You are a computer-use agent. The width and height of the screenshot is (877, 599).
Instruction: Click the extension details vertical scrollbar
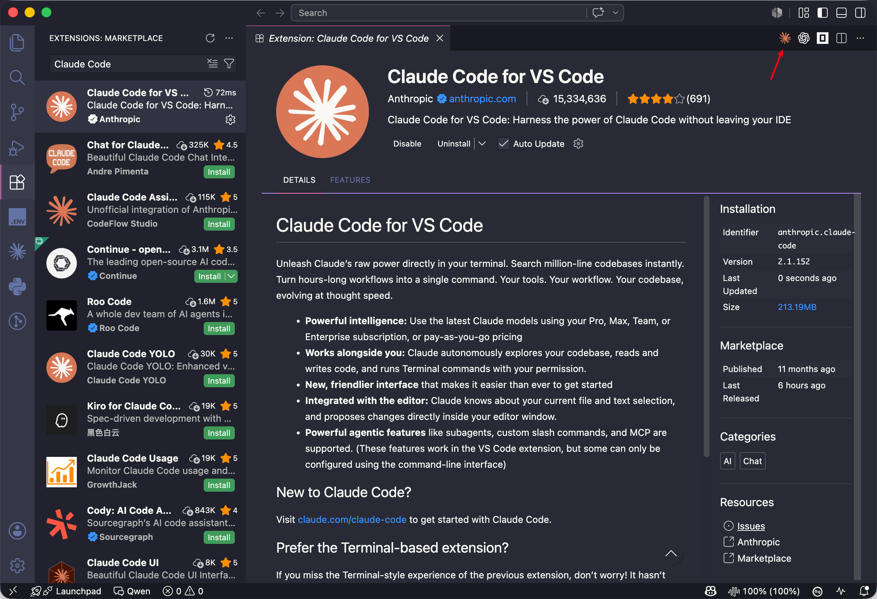pos(706,327)
